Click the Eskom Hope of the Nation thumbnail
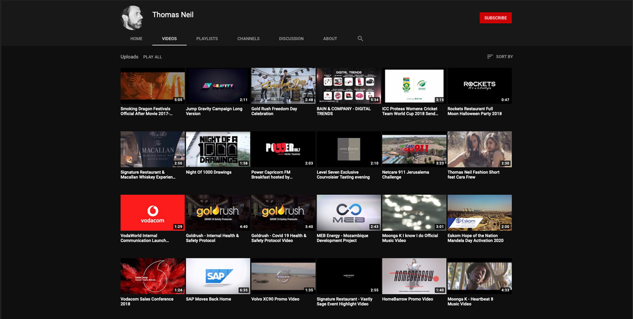The width and height of the screenshot is (633, 319). coord(479,213)
